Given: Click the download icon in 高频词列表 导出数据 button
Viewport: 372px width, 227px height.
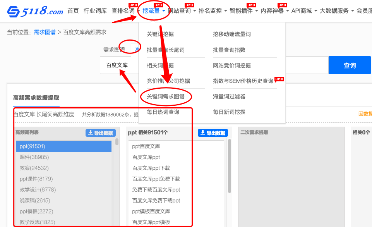Looking at the screenshot, I should pos(91,133).
